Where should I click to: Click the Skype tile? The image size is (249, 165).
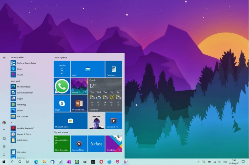(62, 103)
